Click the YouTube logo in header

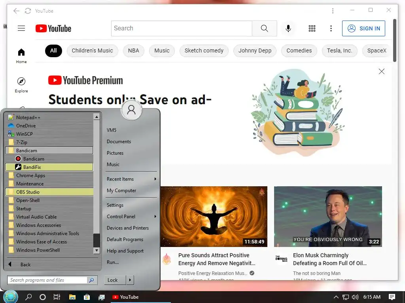point(53,28)
